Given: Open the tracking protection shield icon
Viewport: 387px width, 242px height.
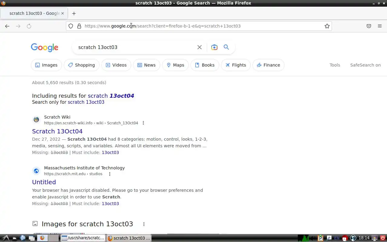Looking at the screenshot, I should 71,26.
